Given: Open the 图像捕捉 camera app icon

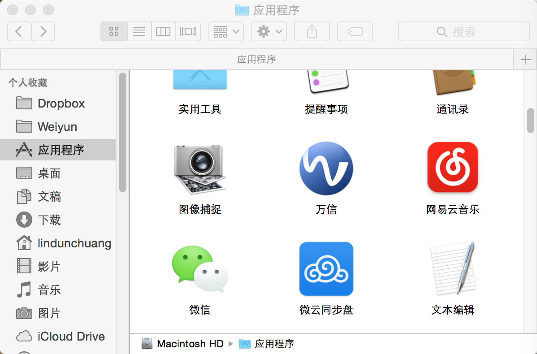Looking at the screenshot, I should coord(200,168).
